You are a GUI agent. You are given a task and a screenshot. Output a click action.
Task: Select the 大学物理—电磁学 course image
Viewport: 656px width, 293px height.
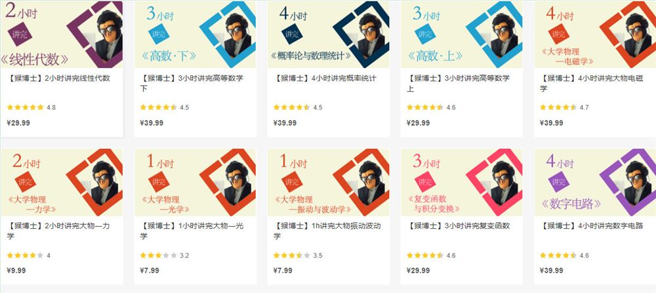click(595, 34)
